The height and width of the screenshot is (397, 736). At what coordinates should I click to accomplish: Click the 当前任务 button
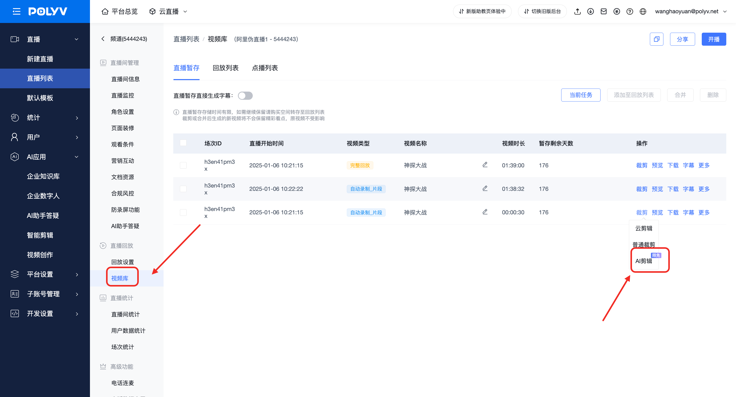tap(581, 95)
